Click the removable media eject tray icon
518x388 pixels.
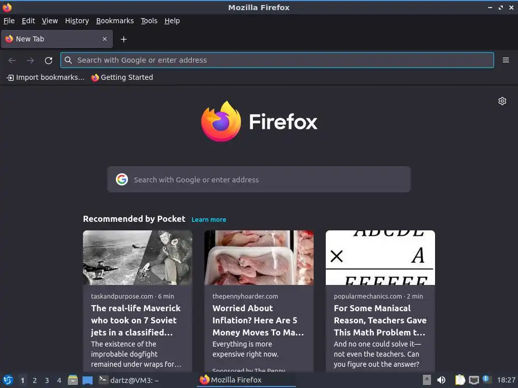tap(427, 380)
